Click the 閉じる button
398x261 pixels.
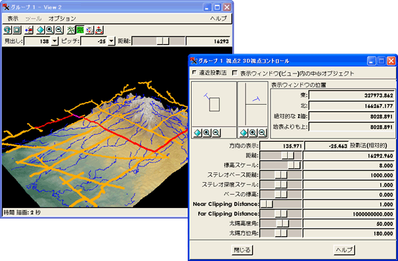tap(242, 250)
